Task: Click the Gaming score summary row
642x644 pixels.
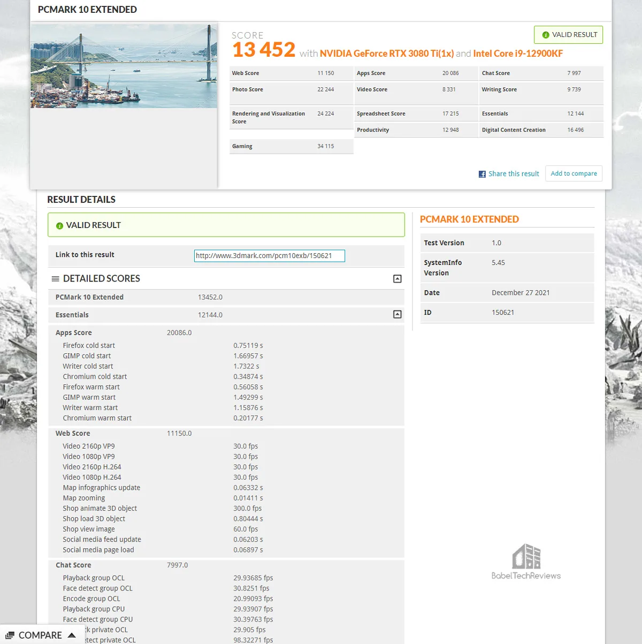Action: tap(292, 146)
